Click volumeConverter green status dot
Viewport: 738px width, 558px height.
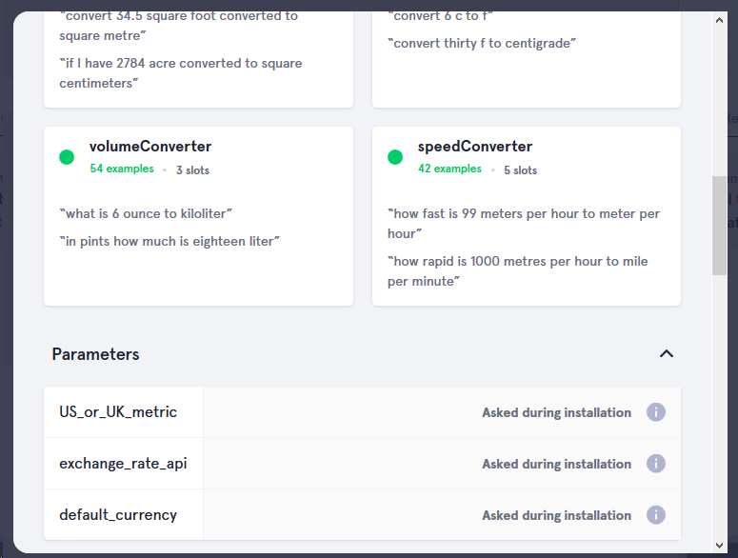point(67,157)
